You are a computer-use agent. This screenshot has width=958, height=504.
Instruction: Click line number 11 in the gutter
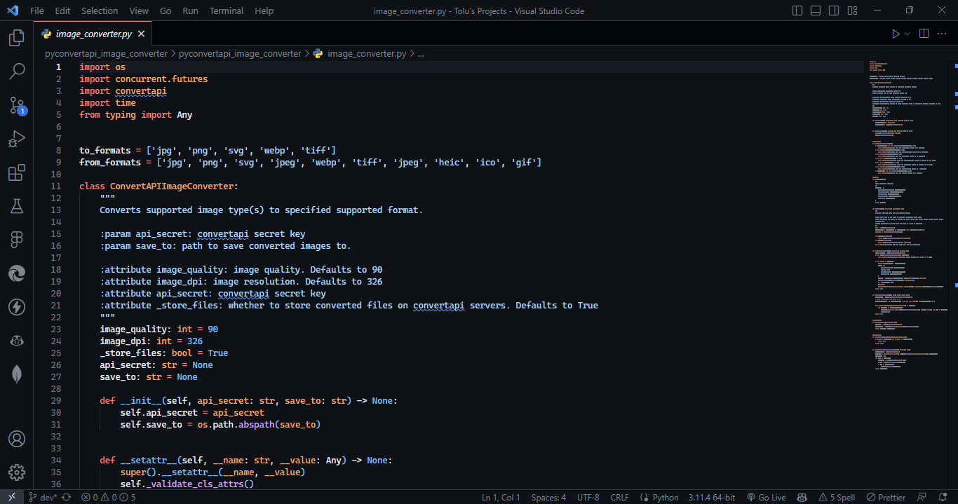[x=56, y=186]
